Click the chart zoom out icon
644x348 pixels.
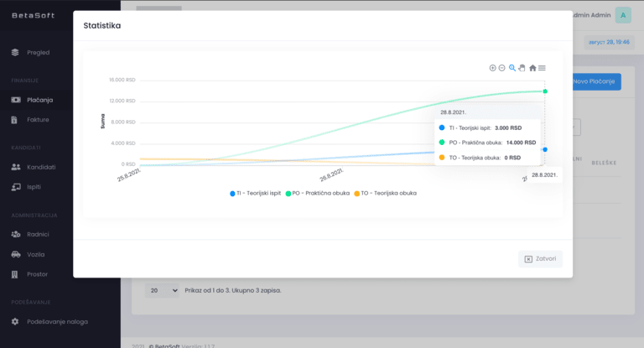(x=502, y=68)
